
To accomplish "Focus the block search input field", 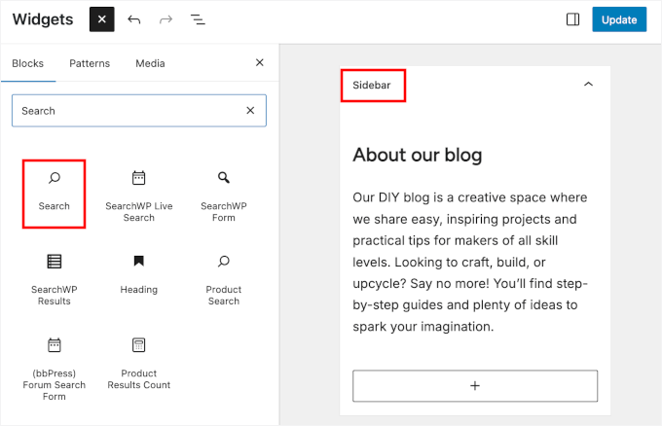I will tap(125, 111).
